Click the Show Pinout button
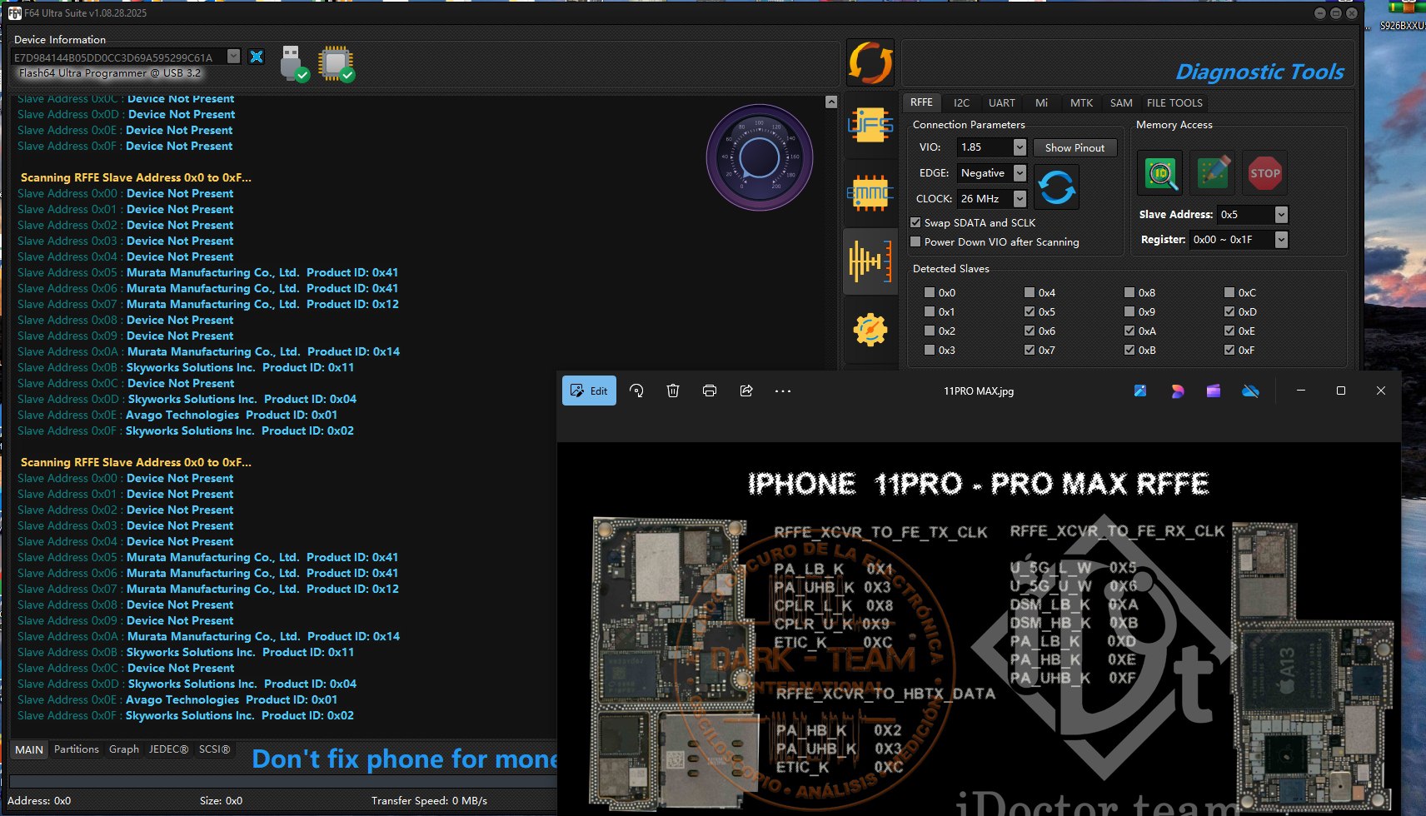Viewport: 1426px width, 816px height. click(1074, 147)
